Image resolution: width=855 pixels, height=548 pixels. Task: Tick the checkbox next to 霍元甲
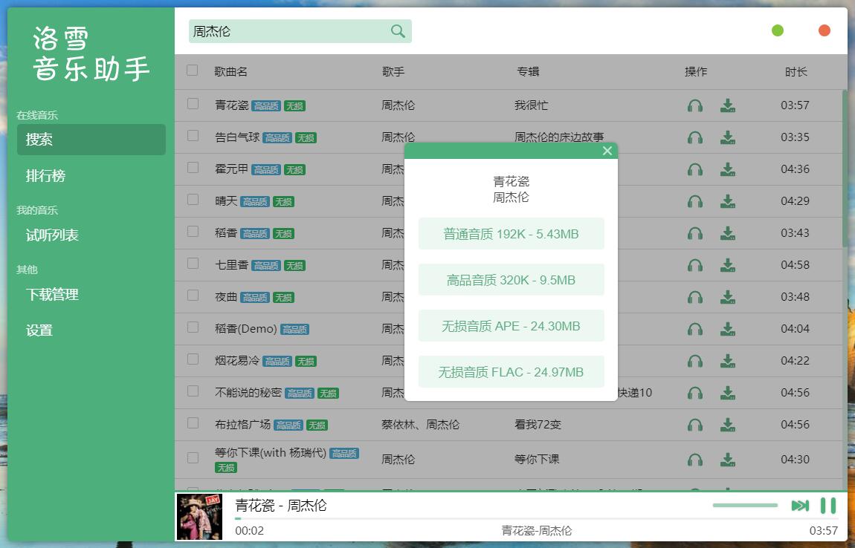click(193, 168)
